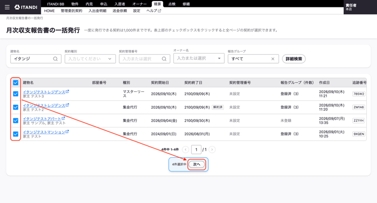This screenshot has height=203, width=377.
Task: Open the オーナー名 dropdown
Action: pyautogui.click(x=199, y=58)
